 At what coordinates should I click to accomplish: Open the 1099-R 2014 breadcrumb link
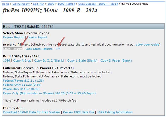click(66, 4)
